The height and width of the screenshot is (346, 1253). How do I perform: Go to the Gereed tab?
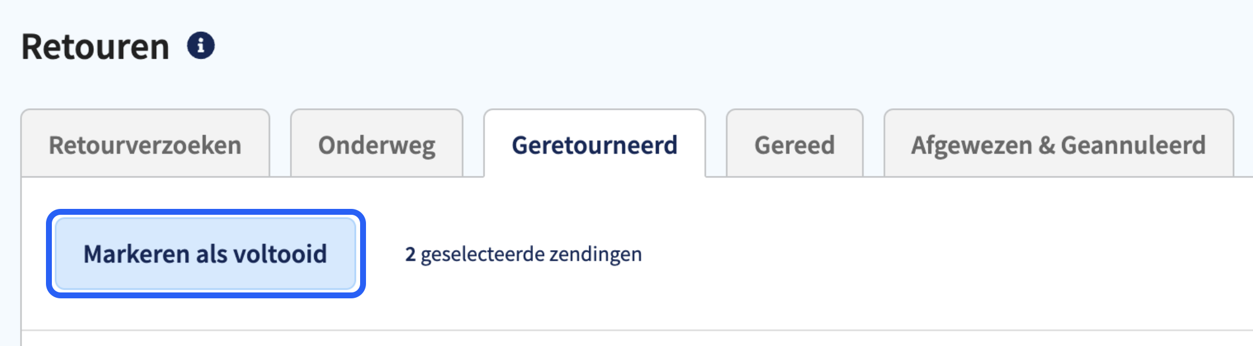[794, 143]
